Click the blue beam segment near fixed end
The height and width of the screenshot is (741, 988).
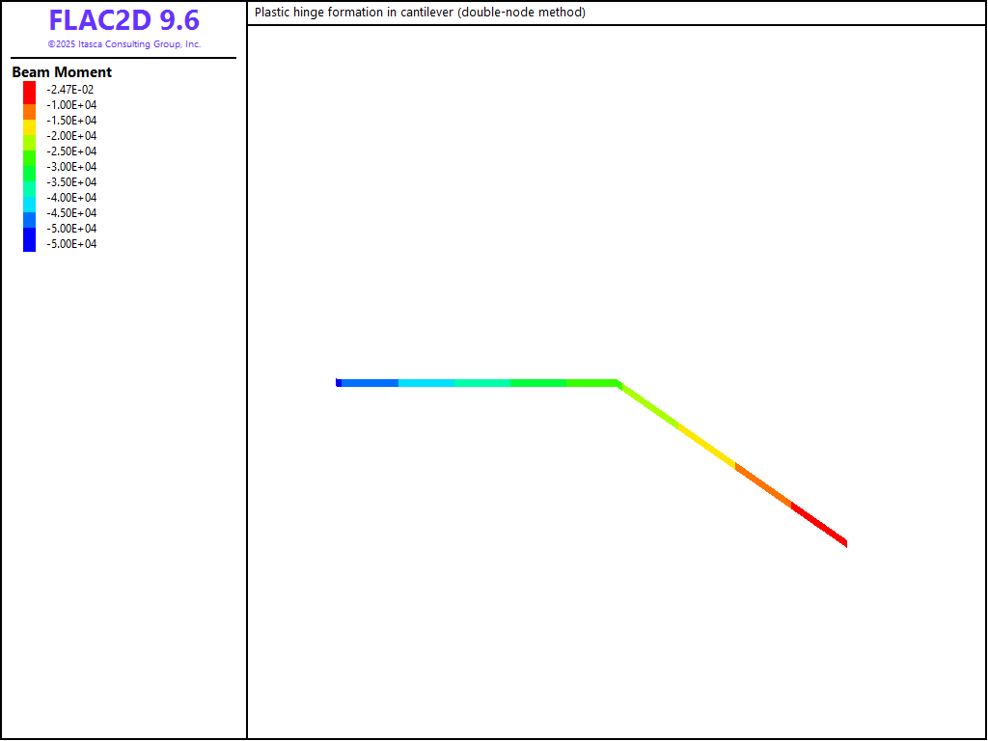click(370, 383)
